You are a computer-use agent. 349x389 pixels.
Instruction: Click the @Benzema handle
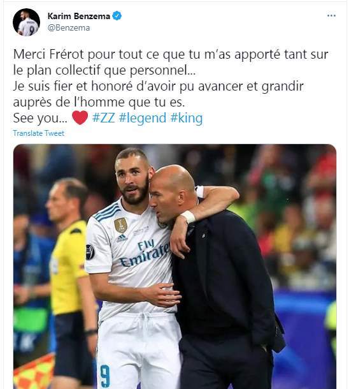tap(69, 28)
